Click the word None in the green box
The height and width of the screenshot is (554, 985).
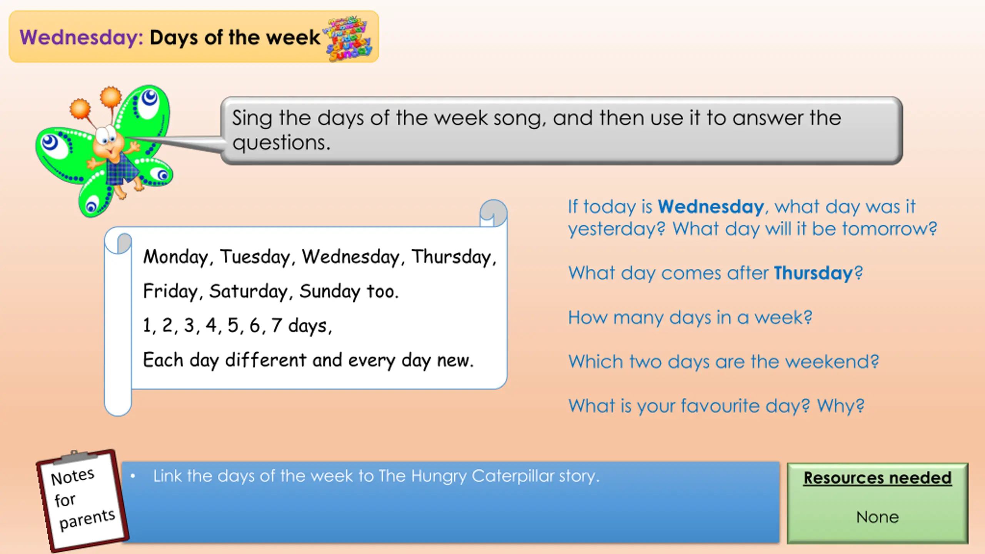(877, 517)
